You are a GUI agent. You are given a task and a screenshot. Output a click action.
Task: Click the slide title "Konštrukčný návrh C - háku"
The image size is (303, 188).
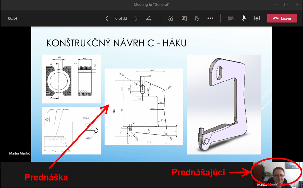(116, 43)
